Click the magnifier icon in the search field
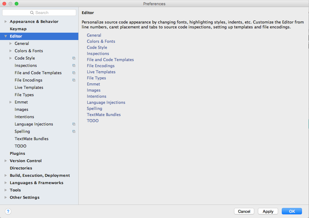The image size is (309, 218). (32, 13)
